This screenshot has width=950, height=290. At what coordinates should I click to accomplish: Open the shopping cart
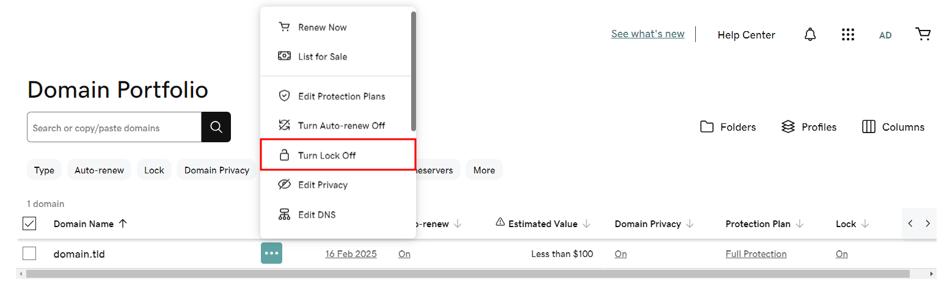(x=923, y=34)
